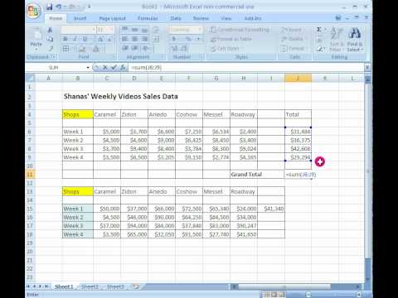Screen dimensions: 398x298
Task: Switch to Sheet2 worksheet tab
Action: (x=90, y=286)
